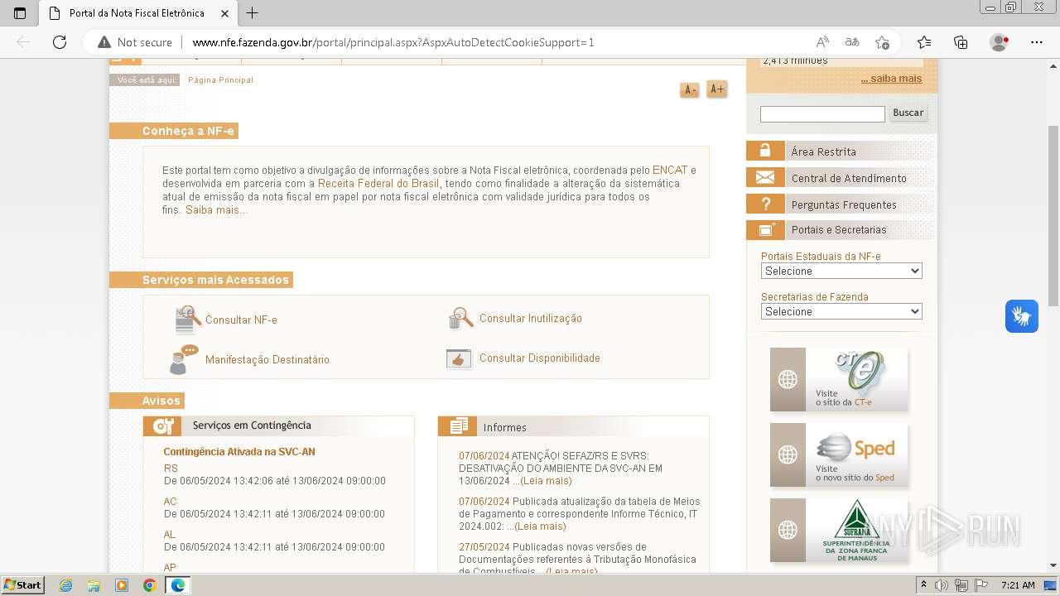Open the Consultar Inutilização link

tap(531, 319)
